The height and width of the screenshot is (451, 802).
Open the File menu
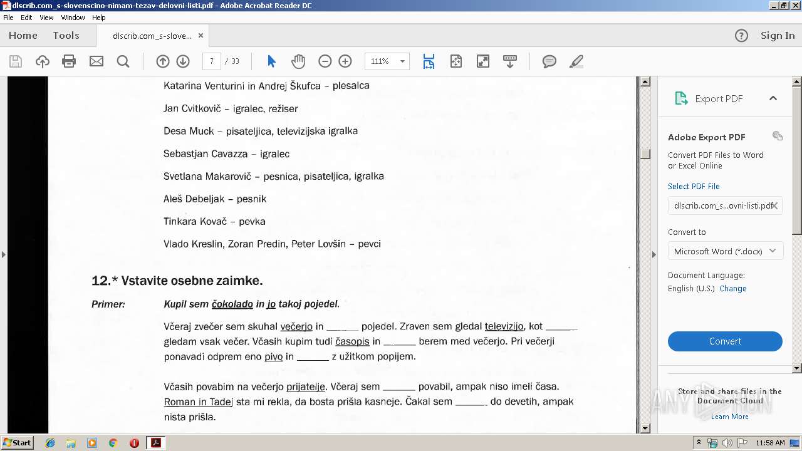tap(8, 18)
